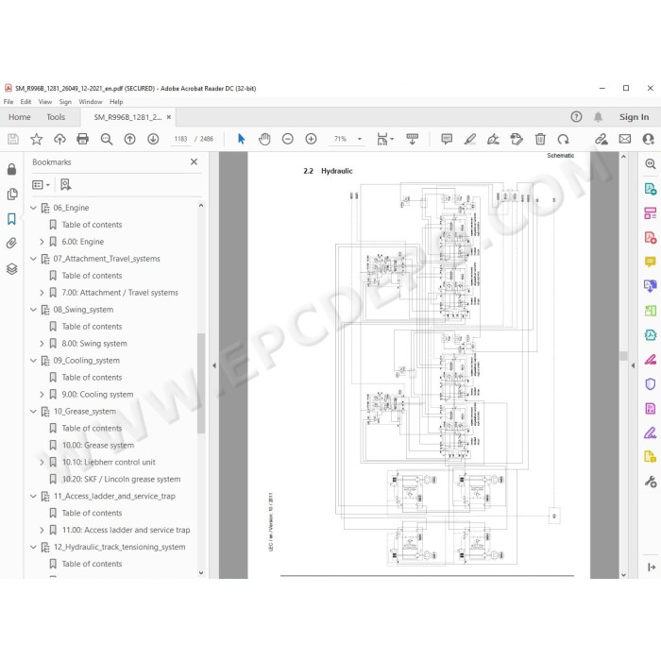The image size is (661, 661).
Task: Collapse the right tools pane arrow
Action: coord(633,365)
